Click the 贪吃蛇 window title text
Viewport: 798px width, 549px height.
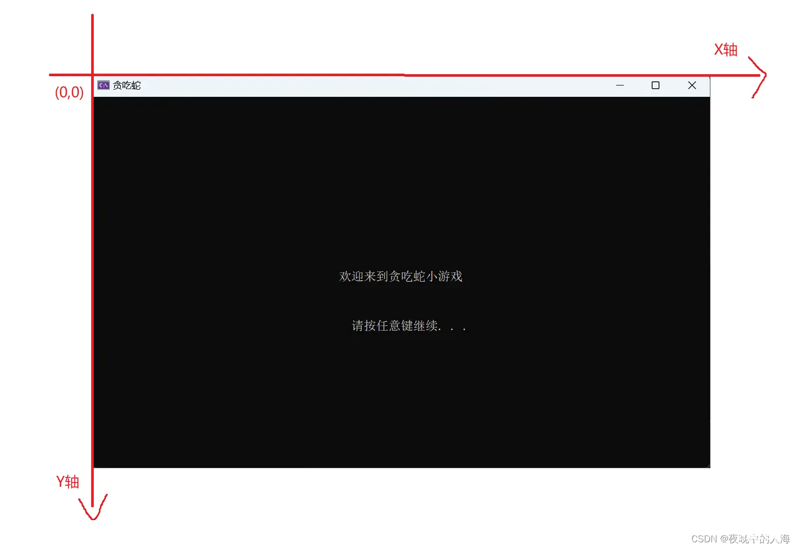click(x=127, y=85)
